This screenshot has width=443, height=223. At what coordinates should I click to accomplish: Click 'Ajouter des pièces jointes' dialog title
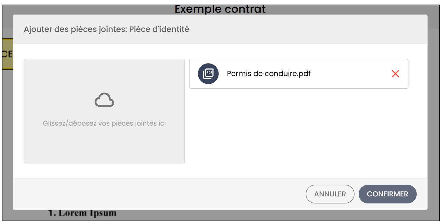click(75, 30)
